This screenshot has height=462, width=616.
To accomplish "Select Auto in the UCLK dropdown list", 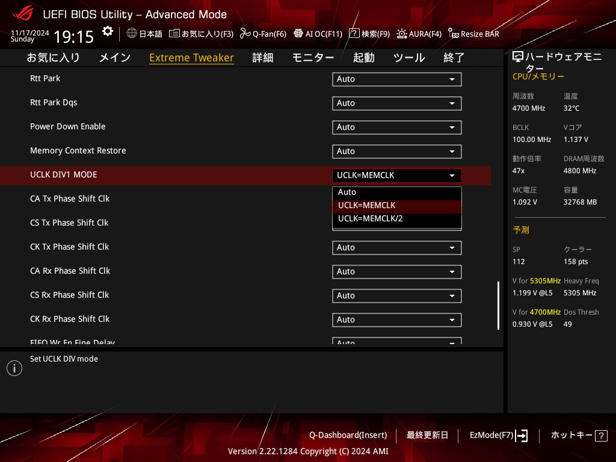I will tap(397, 192).
